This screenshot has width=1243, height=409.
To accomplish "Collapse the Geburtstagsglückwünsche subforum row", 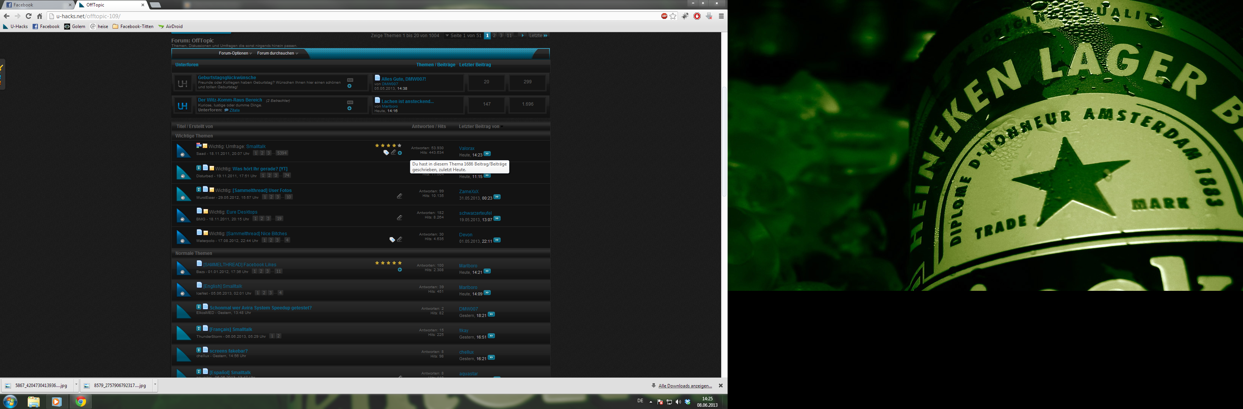I will [349, 86].
